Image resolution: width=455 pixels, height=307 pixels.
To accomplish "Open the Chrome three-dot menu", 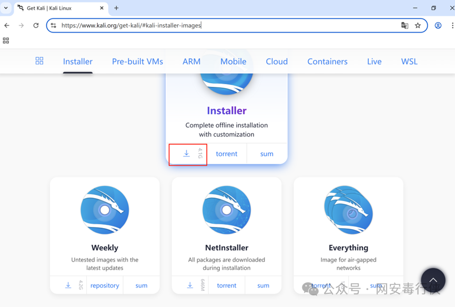I will [452, 26].
